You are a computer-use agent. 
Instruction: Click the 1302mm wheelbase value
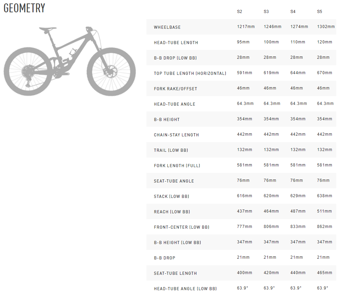(x=326, y=27)
